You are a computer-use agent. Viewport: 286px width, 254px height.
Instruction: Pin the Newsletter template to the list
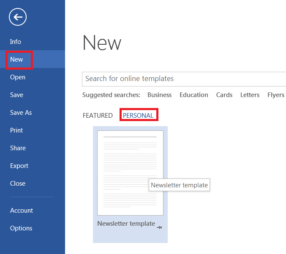[x=159, y=227]
